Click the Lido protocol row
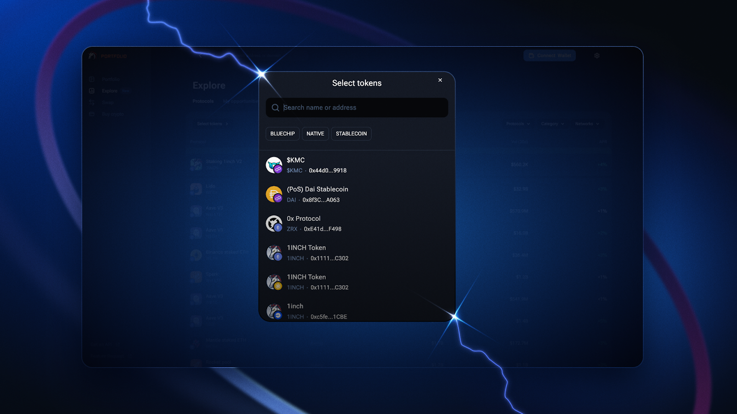This screenshot has width=737, height=414. pos(399,189)
